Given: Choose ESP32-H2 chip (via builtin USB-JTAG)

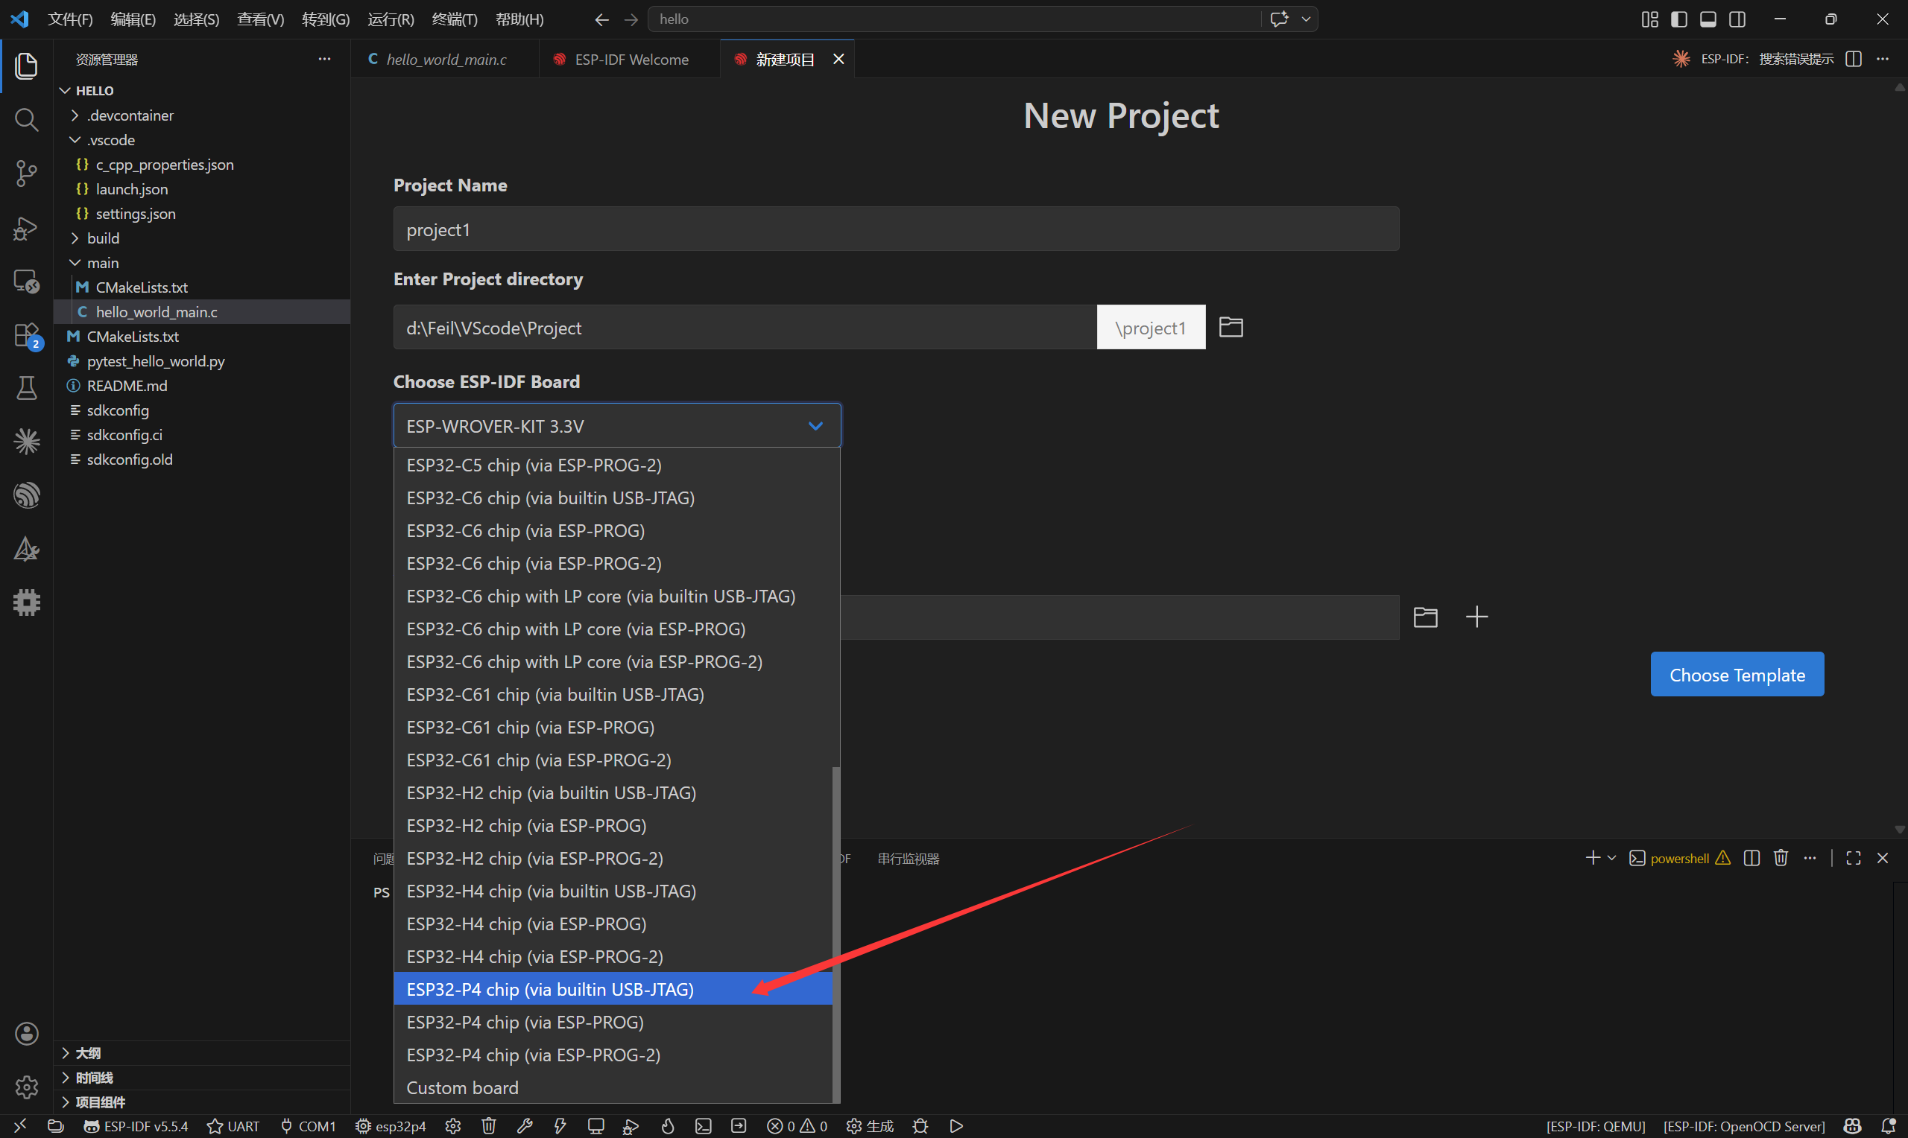Looking at the screenshot, I should [612, 792].
